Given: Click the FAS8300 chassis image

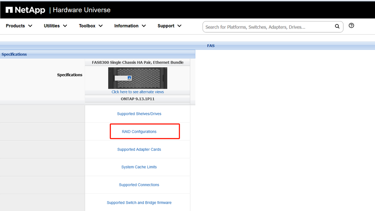Looking at the screenshot, I should click(x=138, y=78).
